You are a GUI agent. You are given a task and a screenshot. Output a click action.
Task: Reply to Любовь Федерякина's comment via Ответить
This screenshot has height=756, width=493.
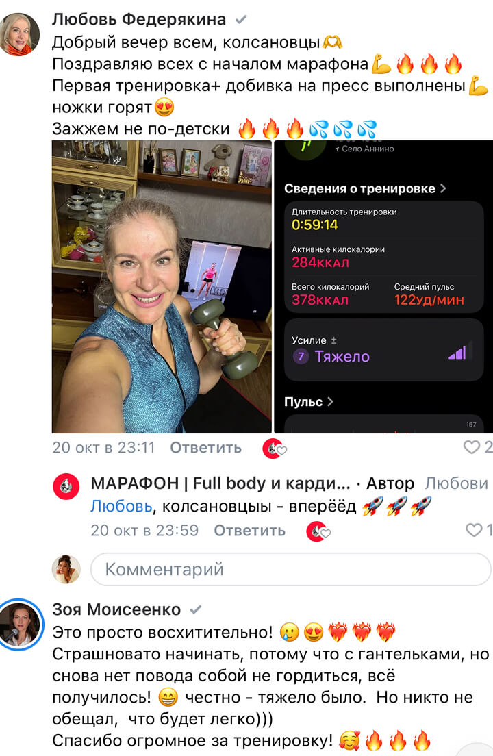coord(206,448)
